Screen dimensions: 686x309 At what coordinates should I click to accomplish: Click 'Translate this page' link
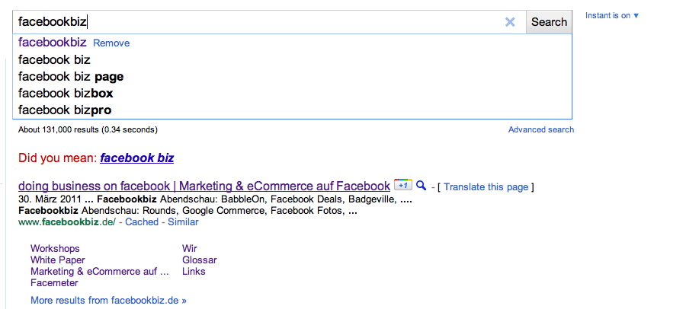(x=486, y=186)
